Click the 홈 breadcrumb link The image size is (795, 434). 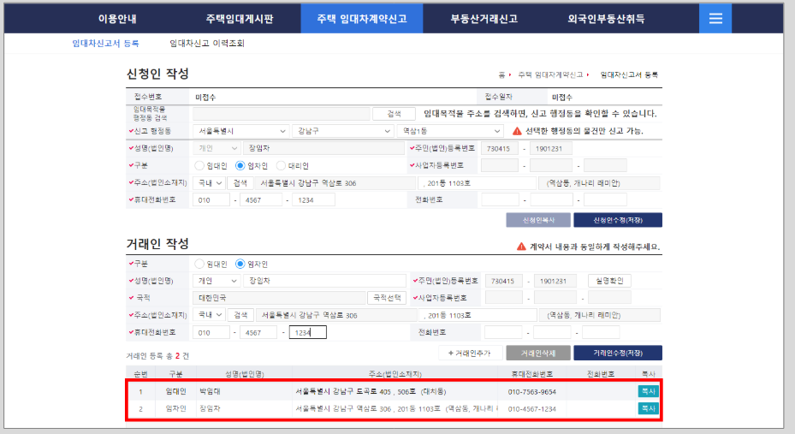tap(501, 75)
